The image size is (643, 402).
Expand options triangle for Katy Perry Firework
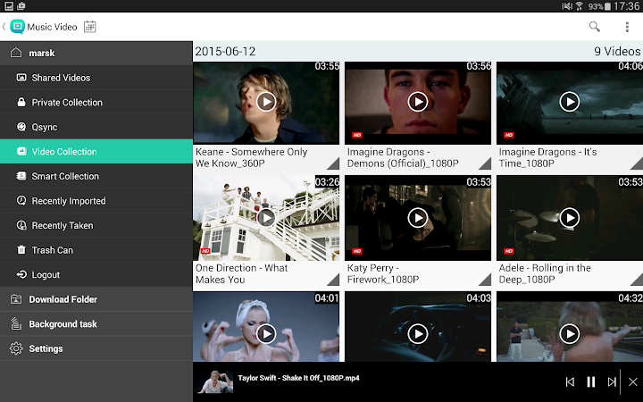point(486,281)
